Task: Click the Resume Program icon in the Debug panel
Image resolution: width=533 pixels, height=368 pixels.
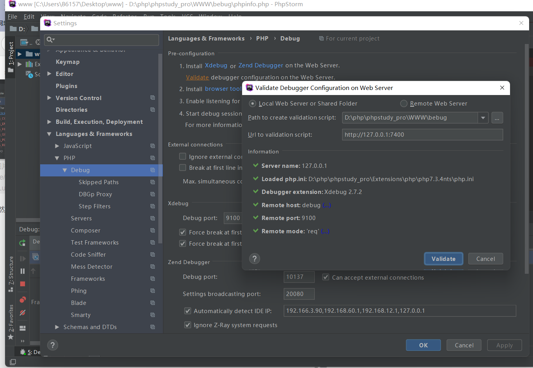Action: tap(23, 259)
